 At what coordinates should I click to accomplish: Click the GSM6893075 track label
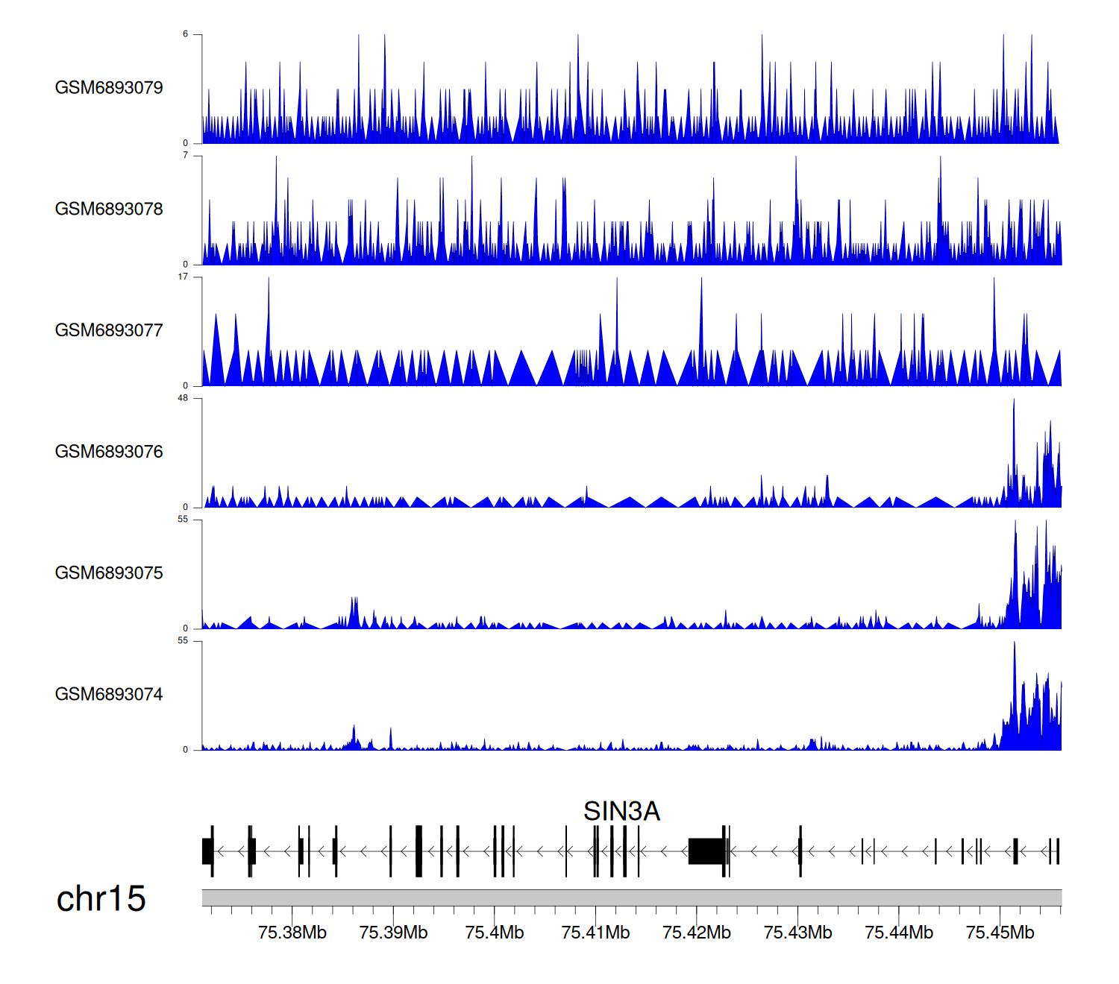click(x=109, y=573)
